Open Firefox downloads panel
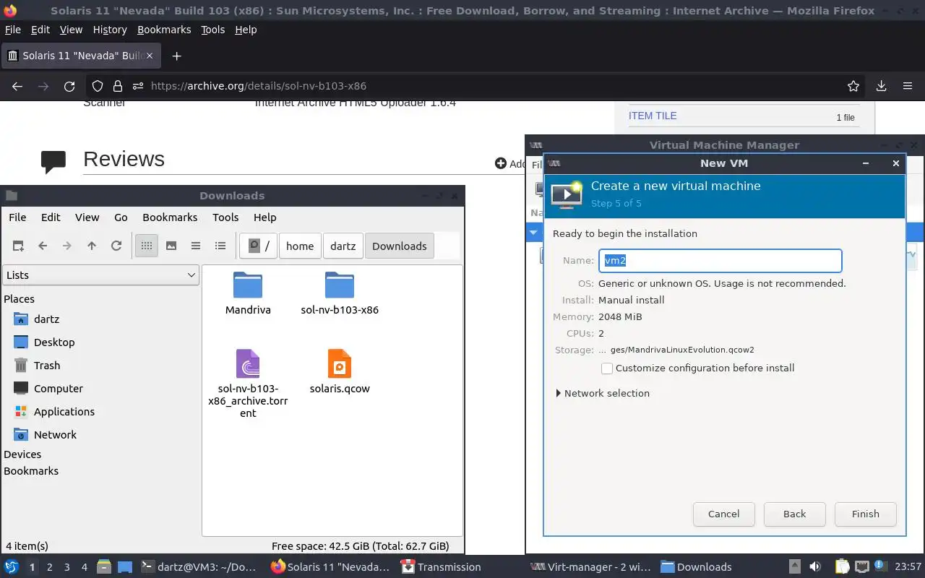This screenshot has width=925, height=578. tap(881, 86)
